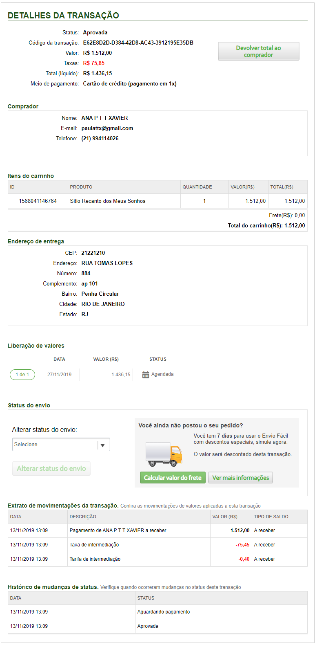This screenshot has height=645, width=315.
Task: Click the Aguardando pagamento status row
Action: 164,612
